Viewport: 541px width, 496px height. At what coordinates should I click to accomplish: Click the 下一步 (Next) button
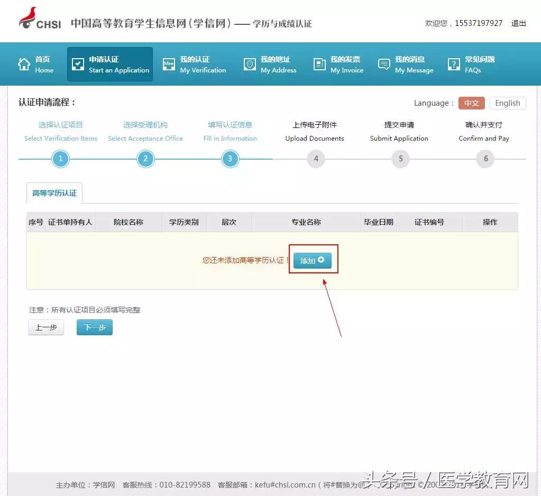[x=94, y=327]
